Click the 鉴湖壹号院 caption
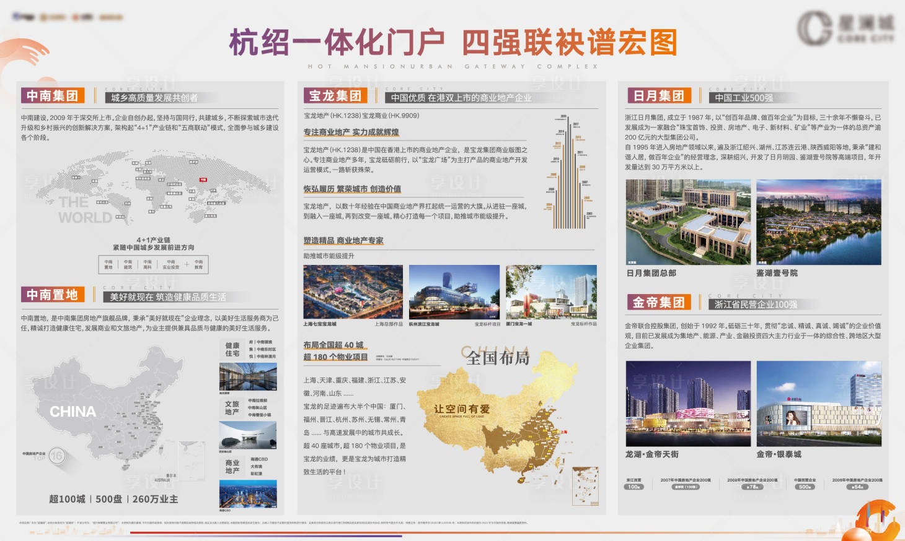The width and height of the screenshot is (905, 541). [x=777, y=273]
